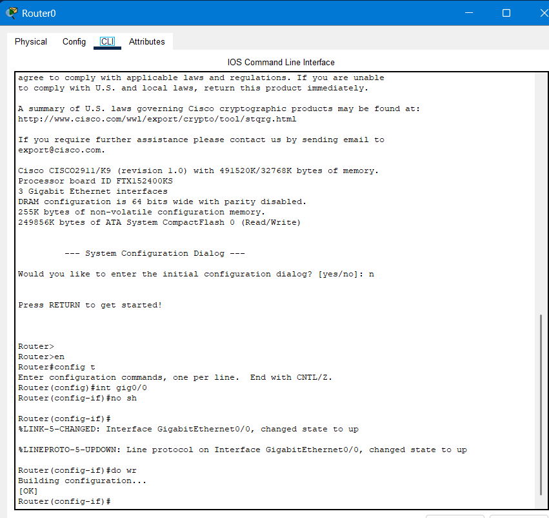Viewport: 549px width, 518px height.
Task: Click '3 Gigabit Ethernet interfaces' line
Action: tap(93, 191)
